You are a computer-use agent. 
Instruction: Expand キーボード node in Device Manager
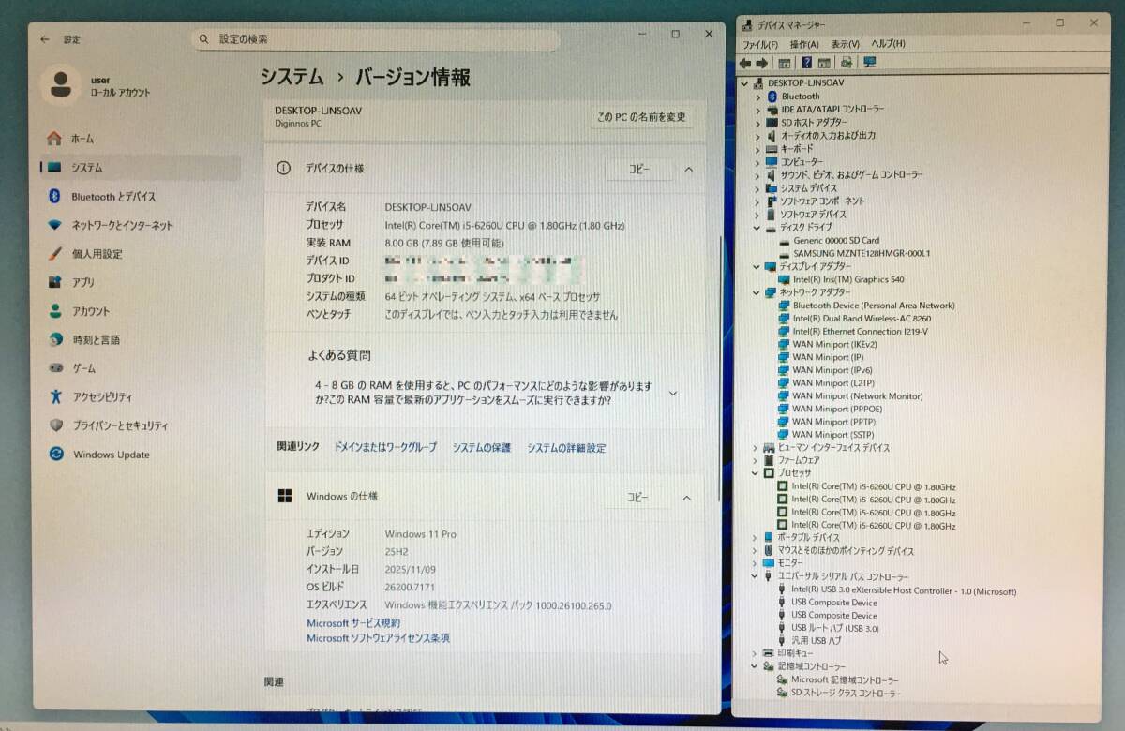[x=758, y=149]
